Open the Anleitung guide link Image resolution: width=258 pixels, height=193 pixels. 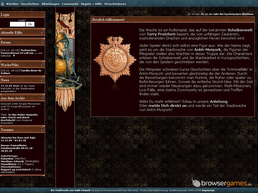tap(219, 102)
